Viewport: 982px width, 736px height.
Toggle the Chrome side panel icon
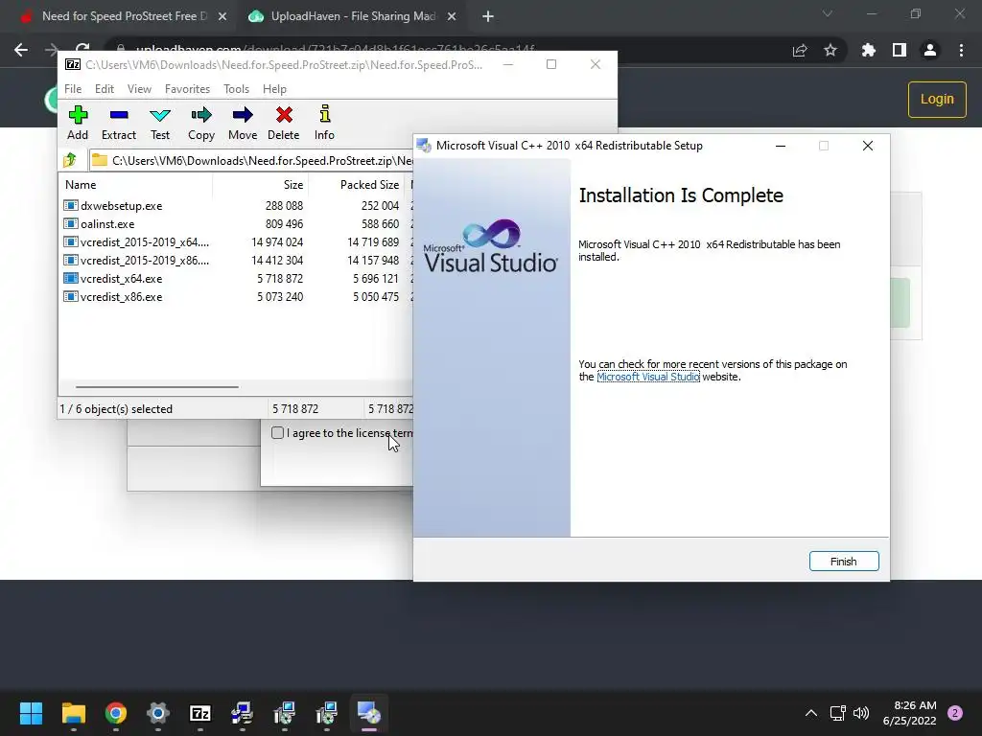click(900, 50)
